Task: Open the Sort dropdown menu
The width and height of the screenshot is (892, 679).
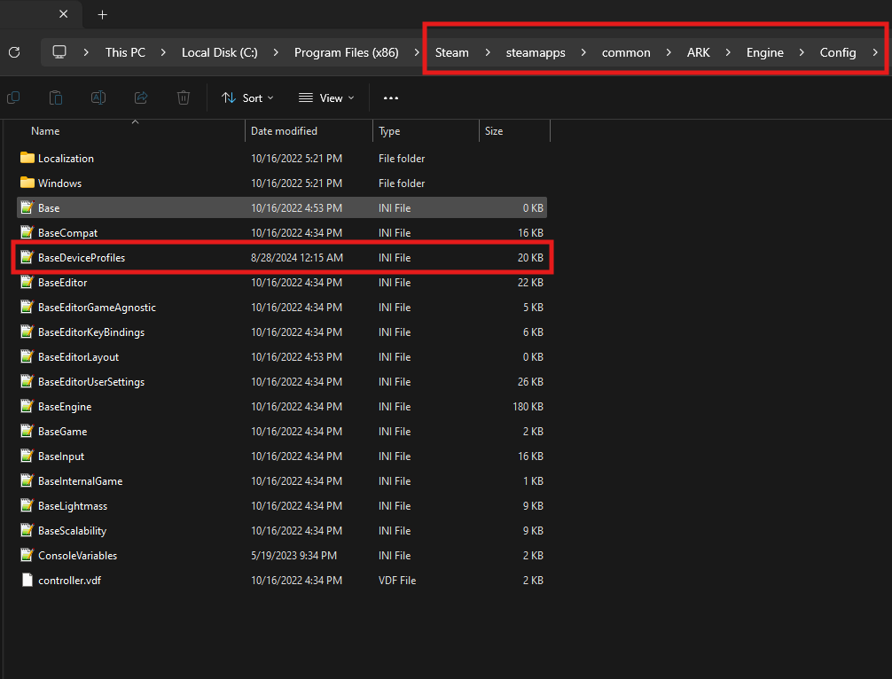Action: click(247, 98)
